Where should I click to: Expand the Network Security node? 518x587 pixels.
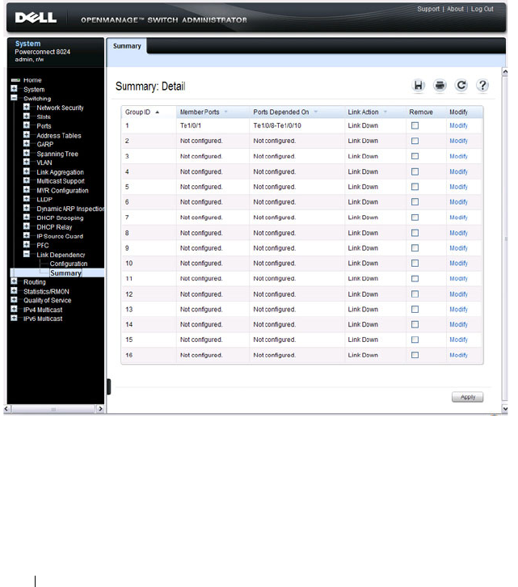click(x=26, y=107)
